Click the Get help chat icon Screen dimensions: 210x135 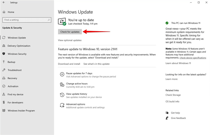point(167,113)
